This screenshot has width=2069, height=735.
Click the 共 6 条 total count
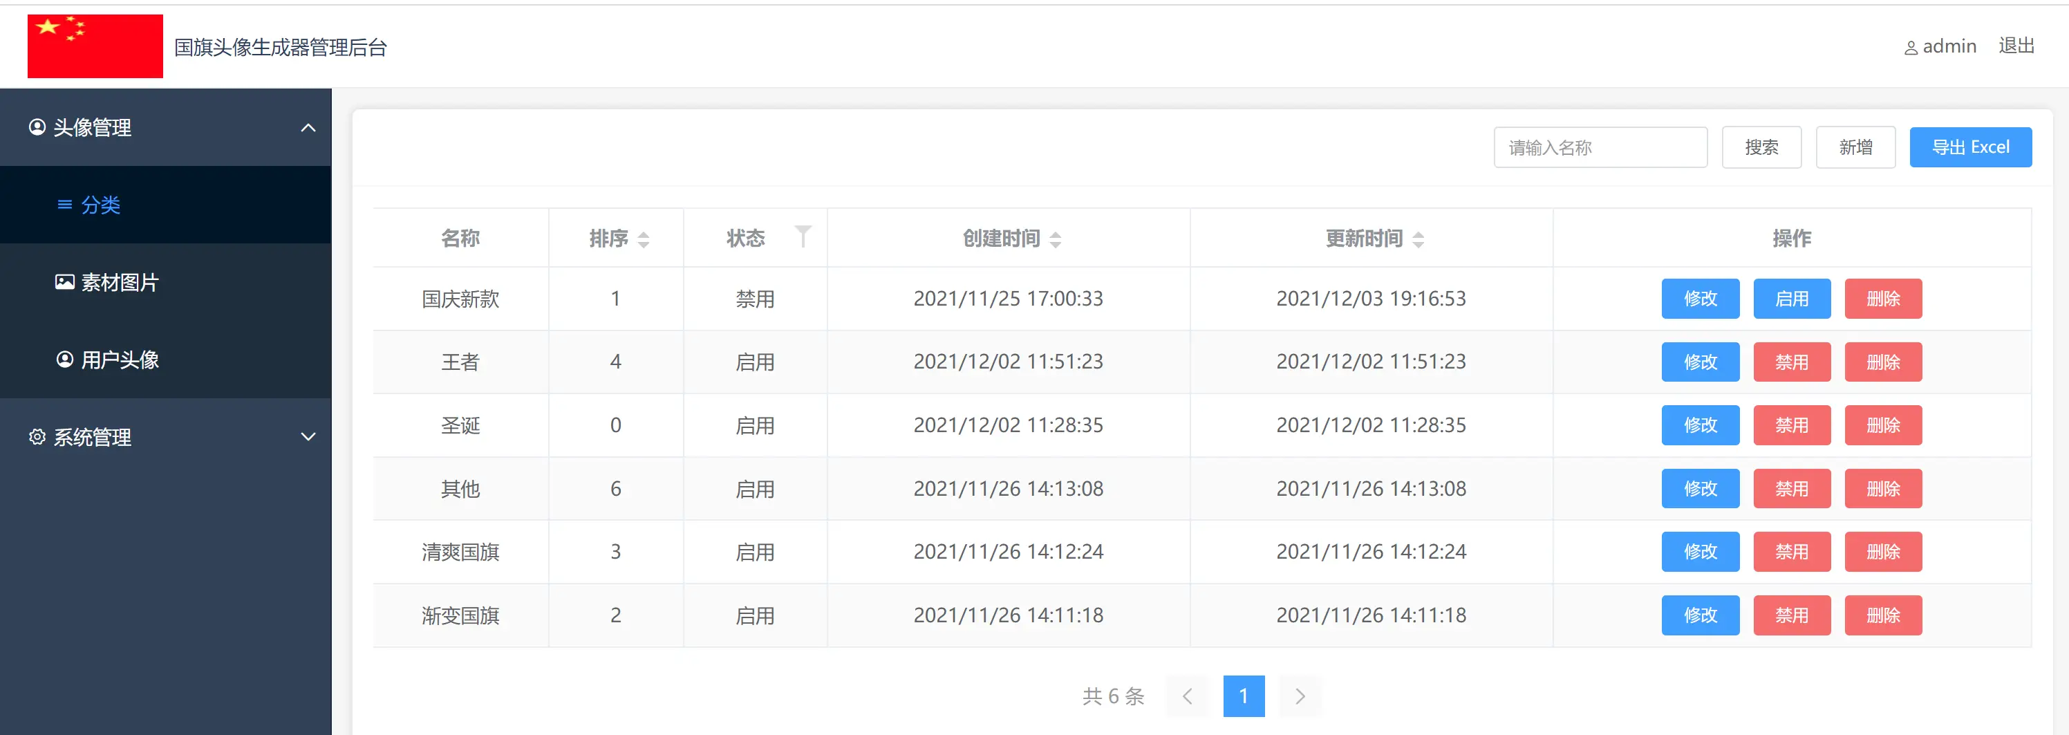1113,696
